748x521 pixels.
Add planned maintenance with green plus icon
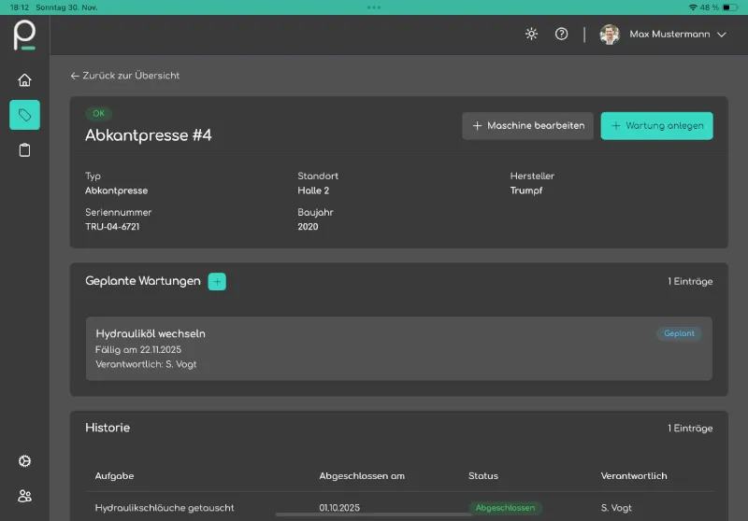tap(217, 281)
